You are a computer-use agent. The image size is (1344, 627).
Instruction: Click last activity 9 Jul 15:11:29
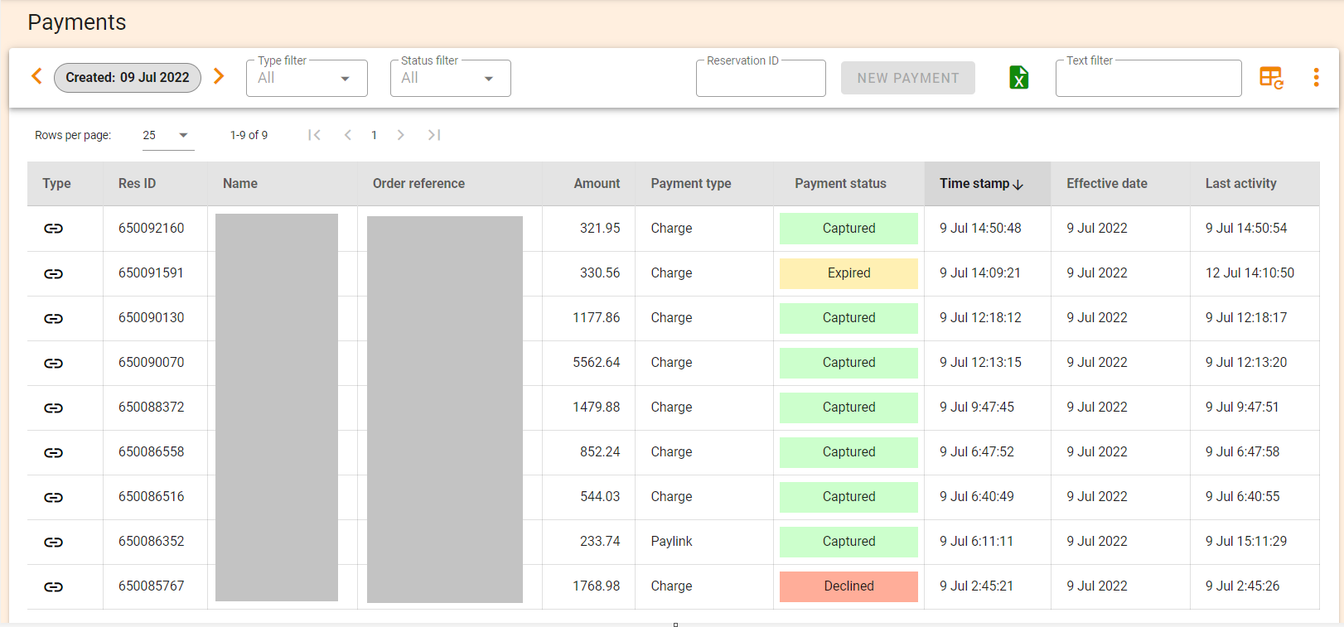coord(1246,541)
